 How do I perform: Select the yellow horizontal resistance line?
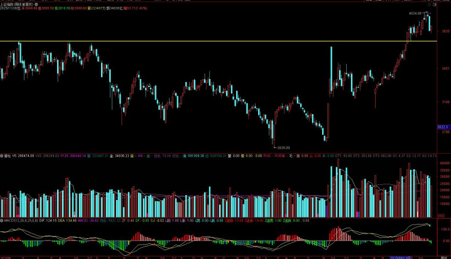188,41
